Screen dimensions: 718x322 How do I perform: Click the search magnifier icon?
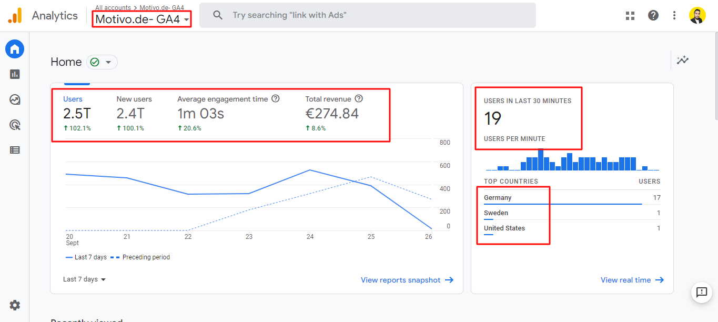tap(218, 15)
